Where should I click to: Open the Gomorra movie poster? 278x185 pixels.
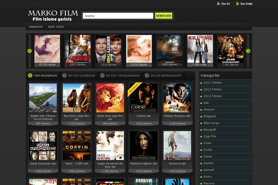point(177,146)
